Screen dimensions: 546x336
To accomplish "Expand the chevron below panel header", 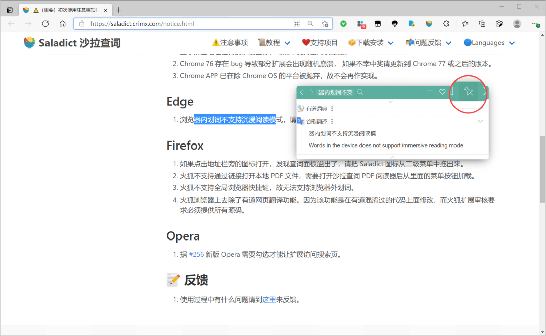I will (391, 102).
